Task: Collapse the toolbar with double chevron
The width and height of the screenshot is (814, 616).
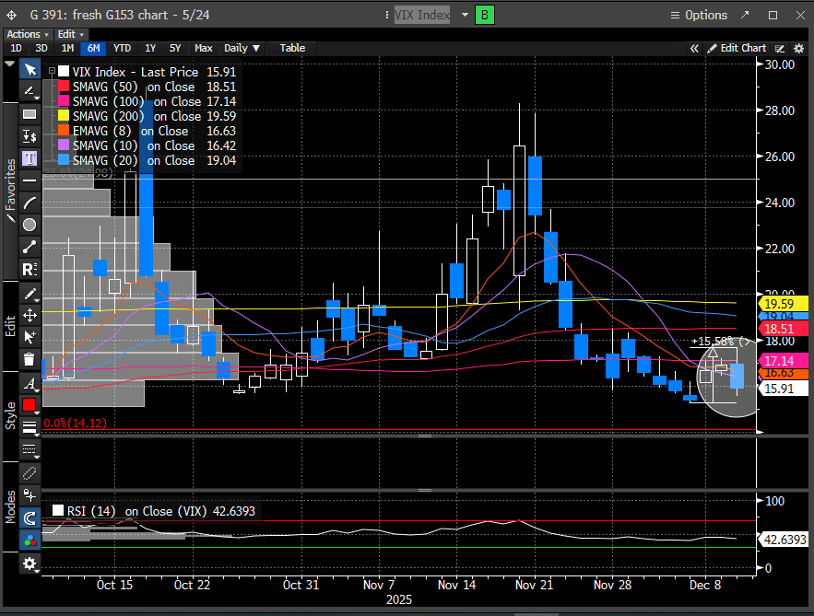Action: 695,48
